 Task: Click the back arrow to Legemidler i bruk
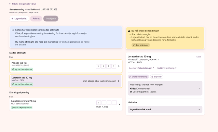10,4
